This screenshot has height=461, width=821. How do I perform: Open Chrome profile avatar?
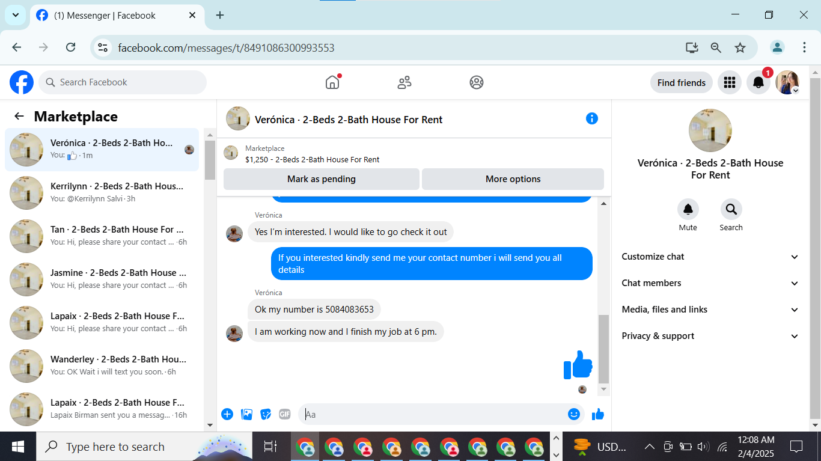778,47
